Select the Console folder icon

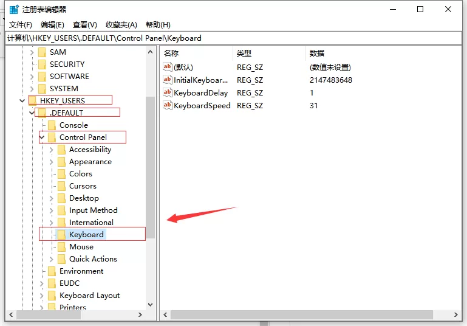click(52, 125)
